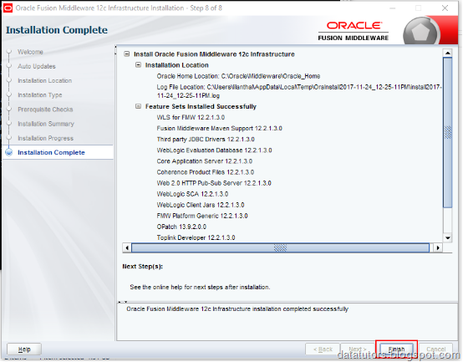Select Web 2.0 HTTP Pub-Sub Server row
The image size is (463, 362).
click(214, 183)
